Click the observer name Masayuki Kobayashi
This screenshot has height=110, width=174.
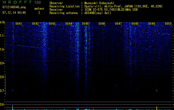(x=99, y=3)
